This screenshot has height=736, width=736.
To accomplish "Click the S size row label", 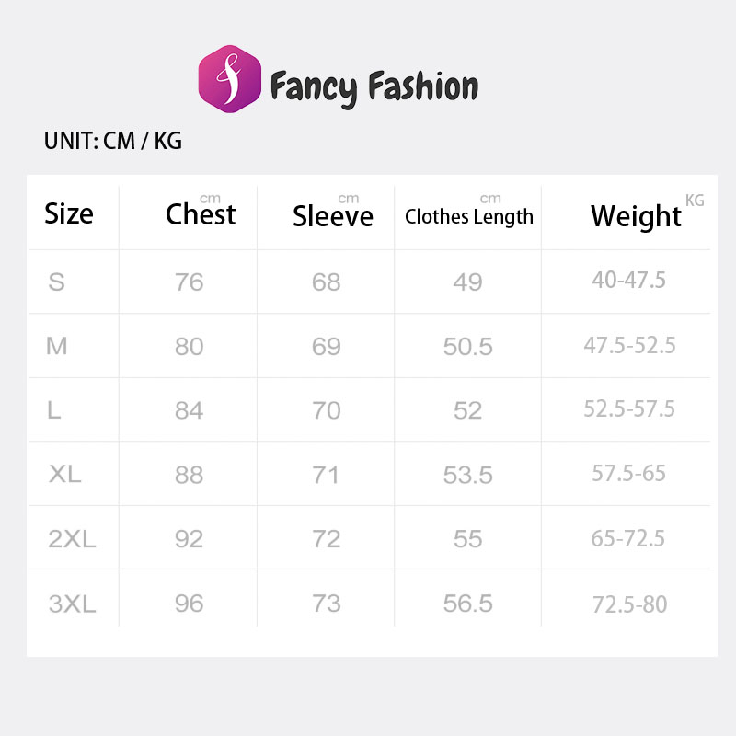I will tap(57, 282).
